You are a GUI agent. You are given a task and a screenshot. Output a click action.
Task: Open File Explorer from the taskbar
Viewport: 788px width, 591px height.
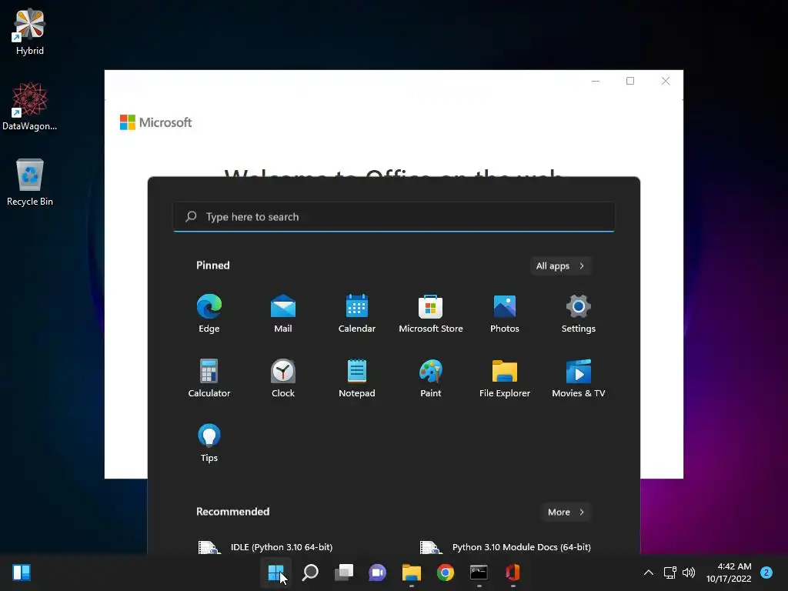[411, 573]
